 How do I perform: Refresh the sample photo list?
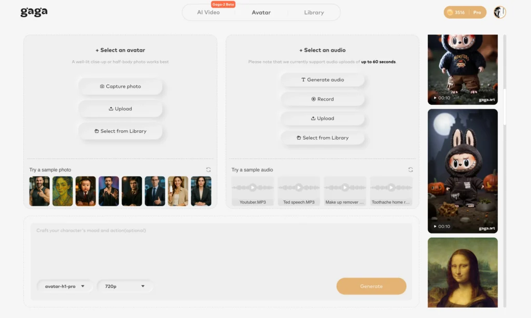208,170
